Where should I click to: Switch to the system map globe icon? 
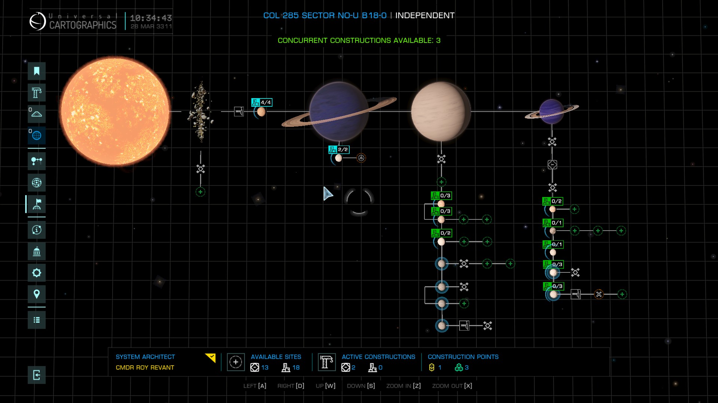click(37, 182)
